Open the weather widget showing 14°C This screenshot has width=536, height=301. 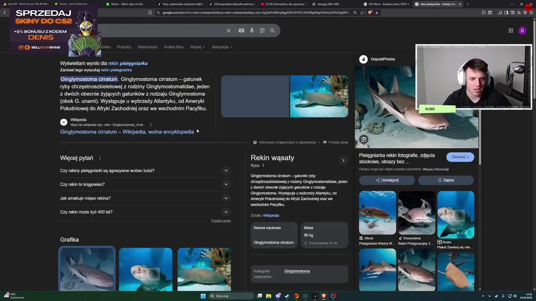click(14, 296)
